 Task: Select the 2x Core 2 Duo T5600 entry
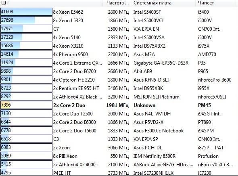coord(75,131)
